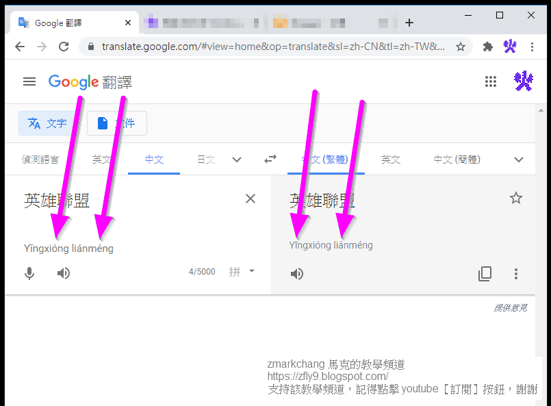Switch to 文字 translation mode

[47, 123]
